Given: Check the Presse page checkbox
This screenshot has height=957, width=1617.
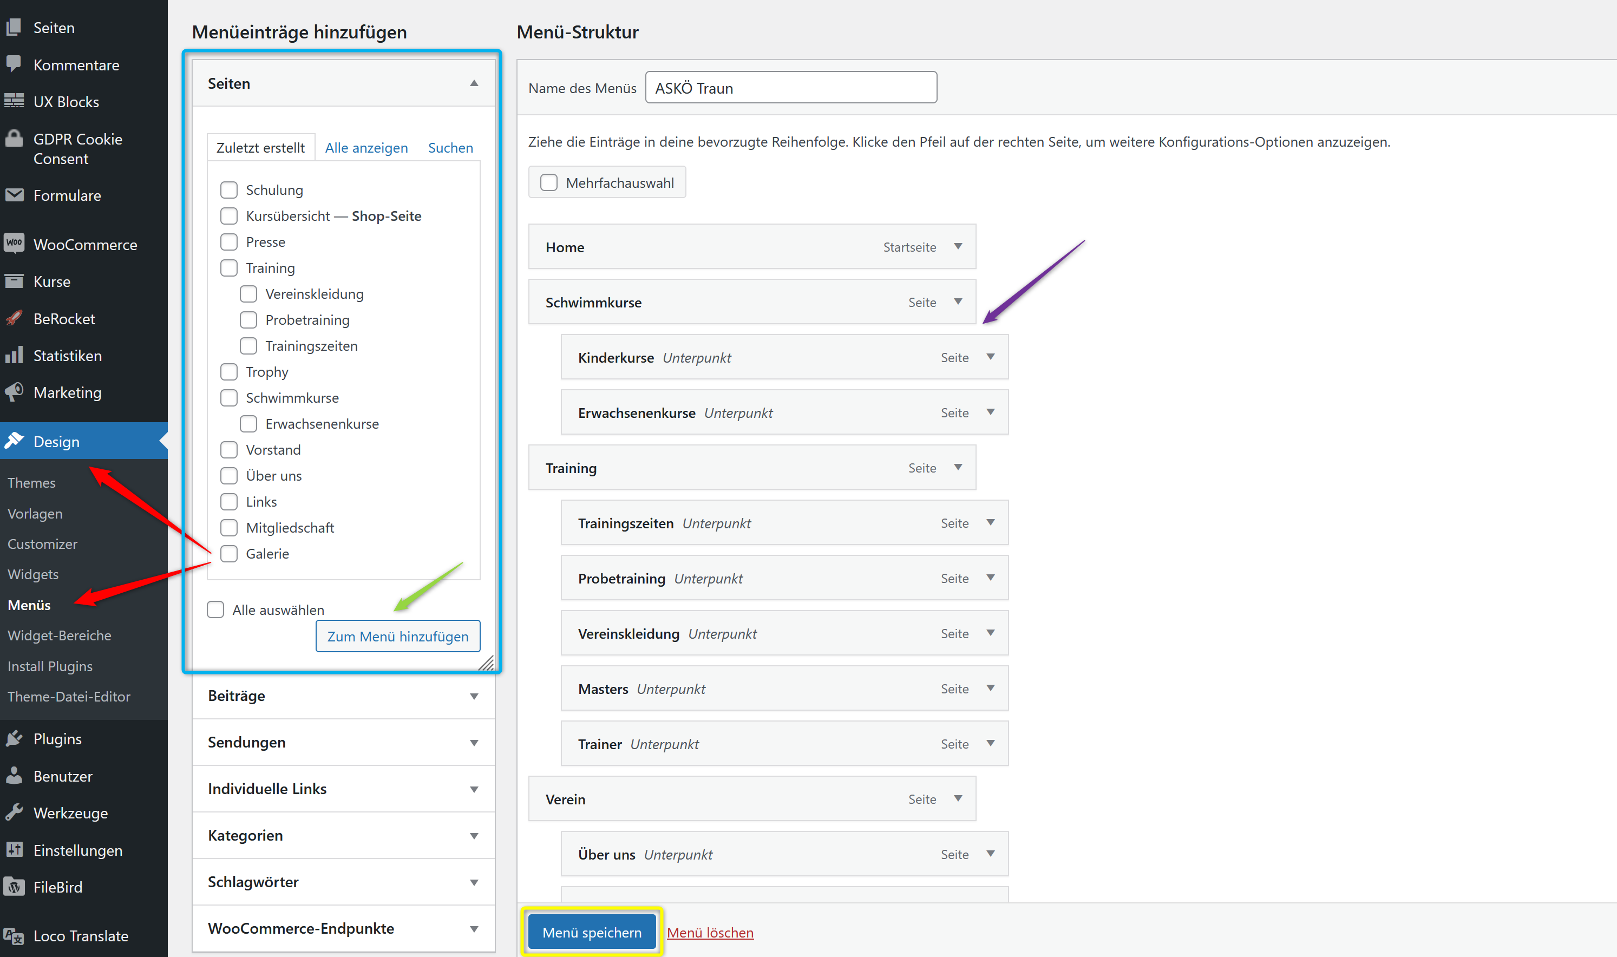Looking at the screenshot, I should 229,242.
